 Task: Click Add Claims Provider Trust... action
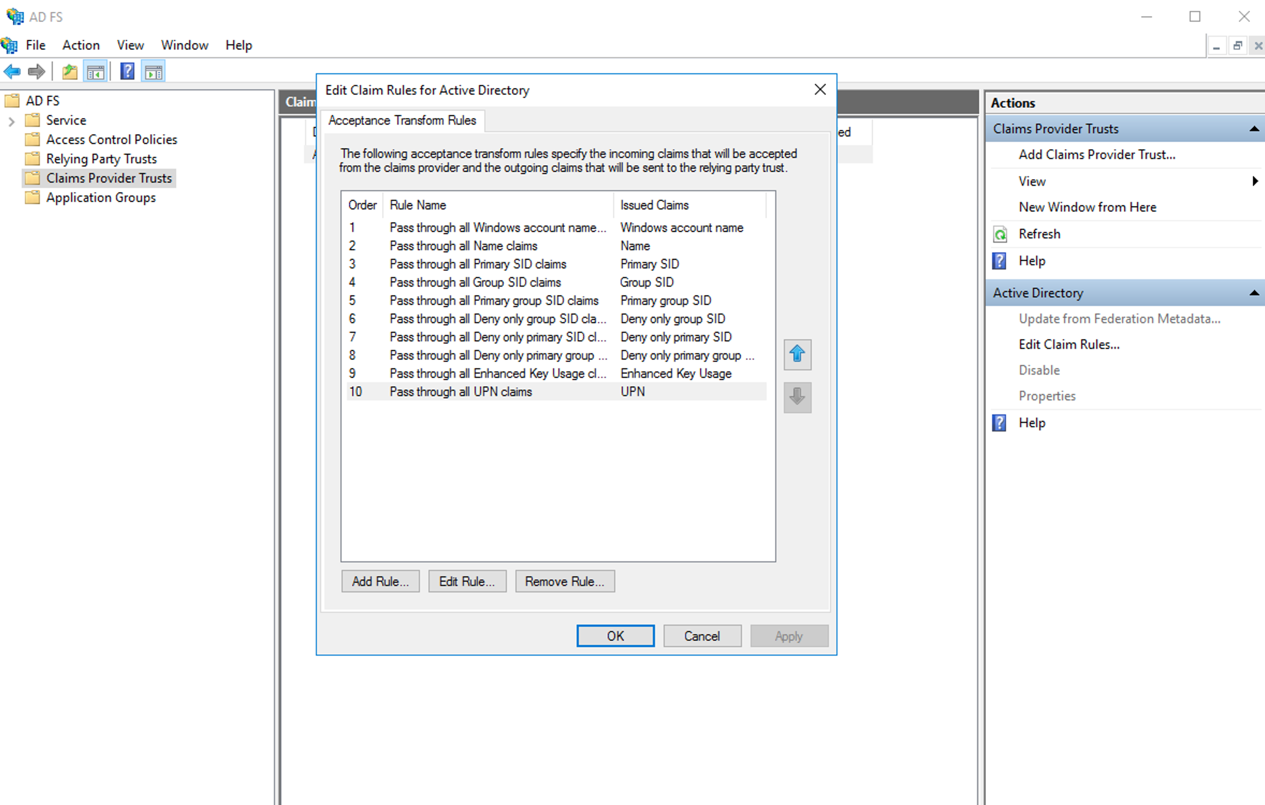(x=1097, y=155)
